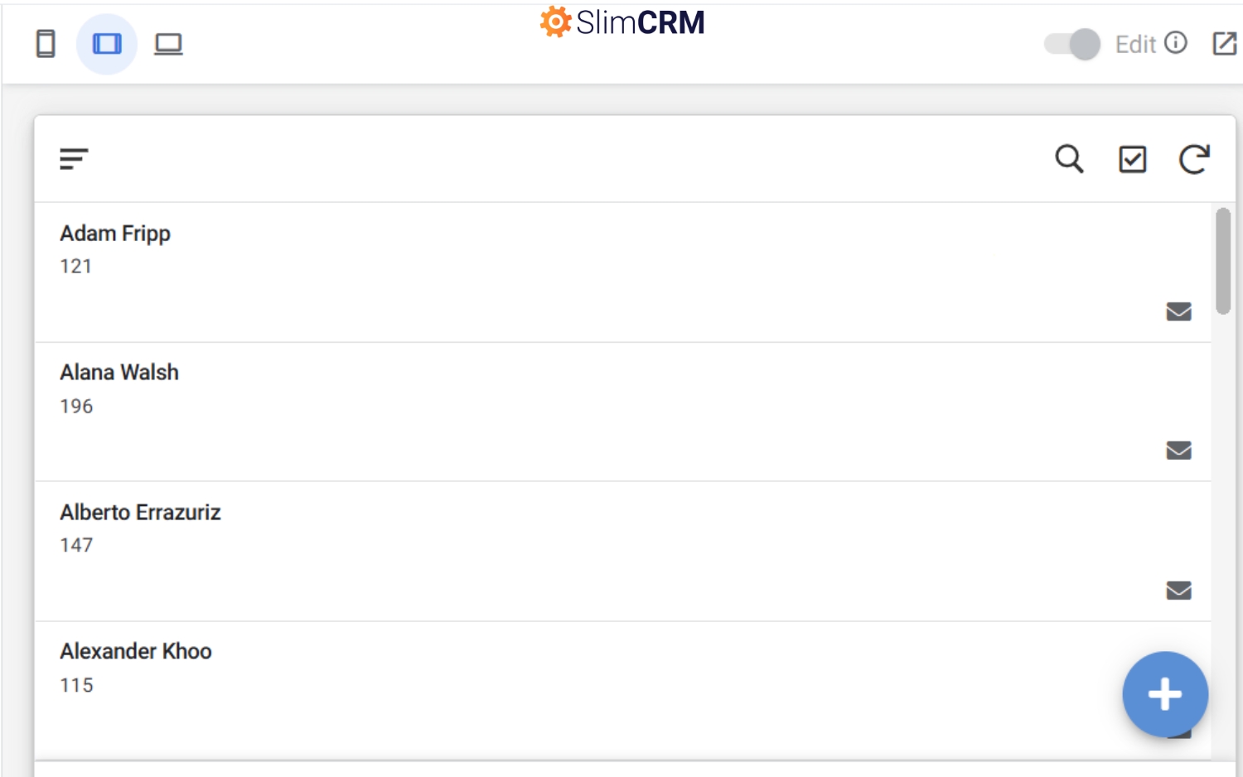
Task: View Alexander Khoo's record
Action: pos(136,652)
